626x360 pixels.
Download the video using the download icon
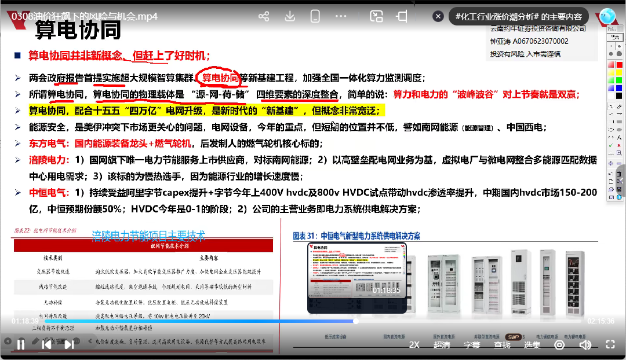290,16
